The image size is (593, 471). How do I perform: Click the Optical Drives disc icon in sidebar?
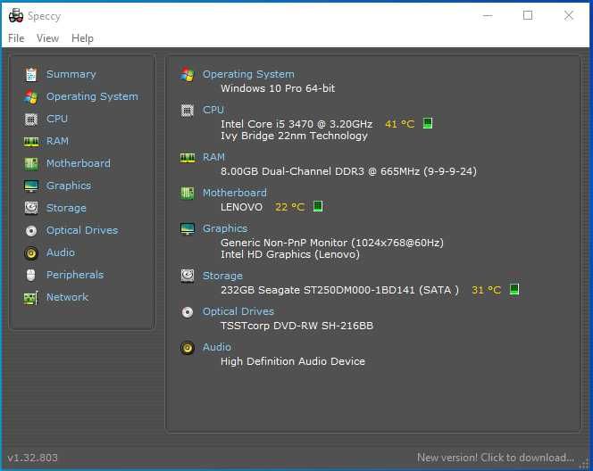(x=31, y=230)
